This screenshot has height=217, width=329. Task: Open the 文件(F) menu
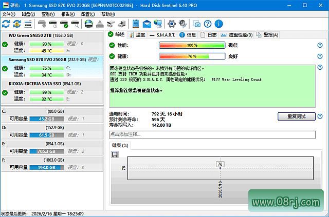click(x=9, y=14)
